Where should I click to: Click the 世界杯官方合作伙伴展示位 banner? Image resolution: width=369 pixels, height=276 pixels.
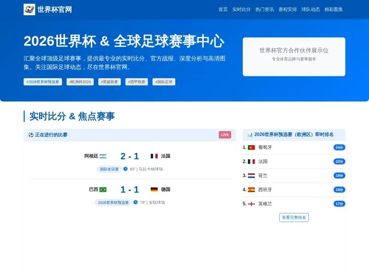(x=294, y=57)
